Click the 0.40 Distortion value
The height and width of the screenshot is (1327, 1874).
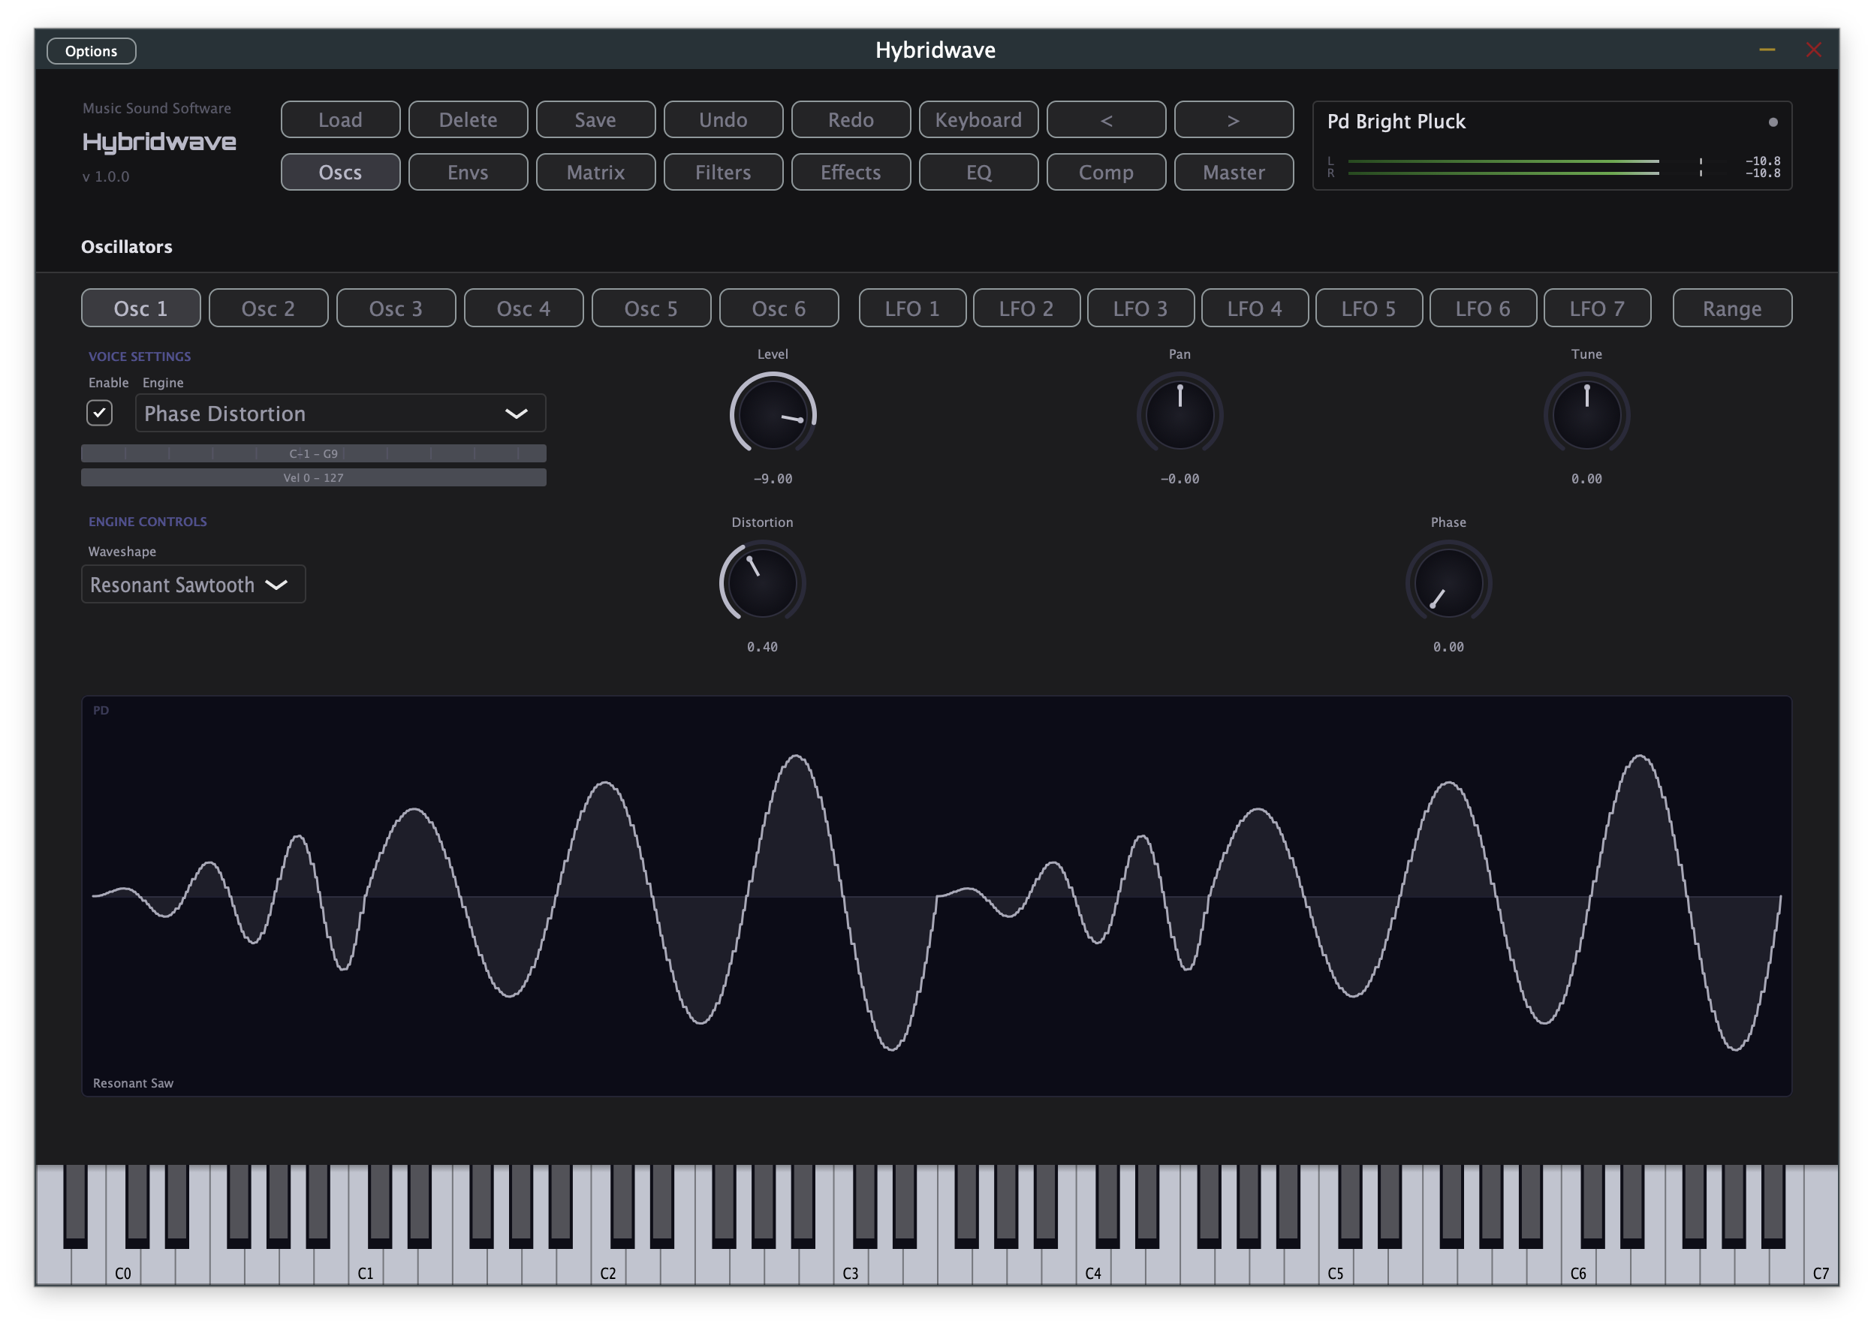tap(762, 646)
